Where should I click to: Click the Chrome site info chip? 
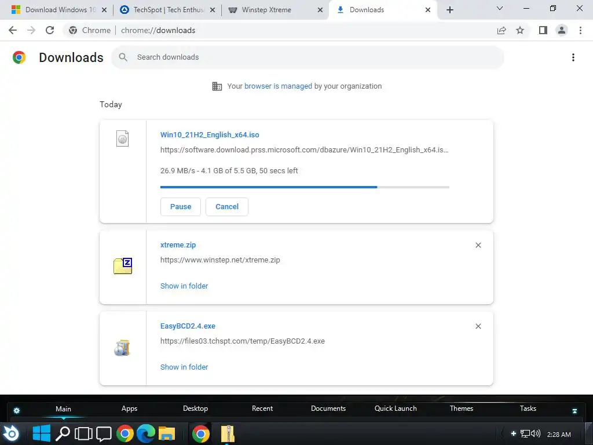pyautogui.click(x=90, y=30)
